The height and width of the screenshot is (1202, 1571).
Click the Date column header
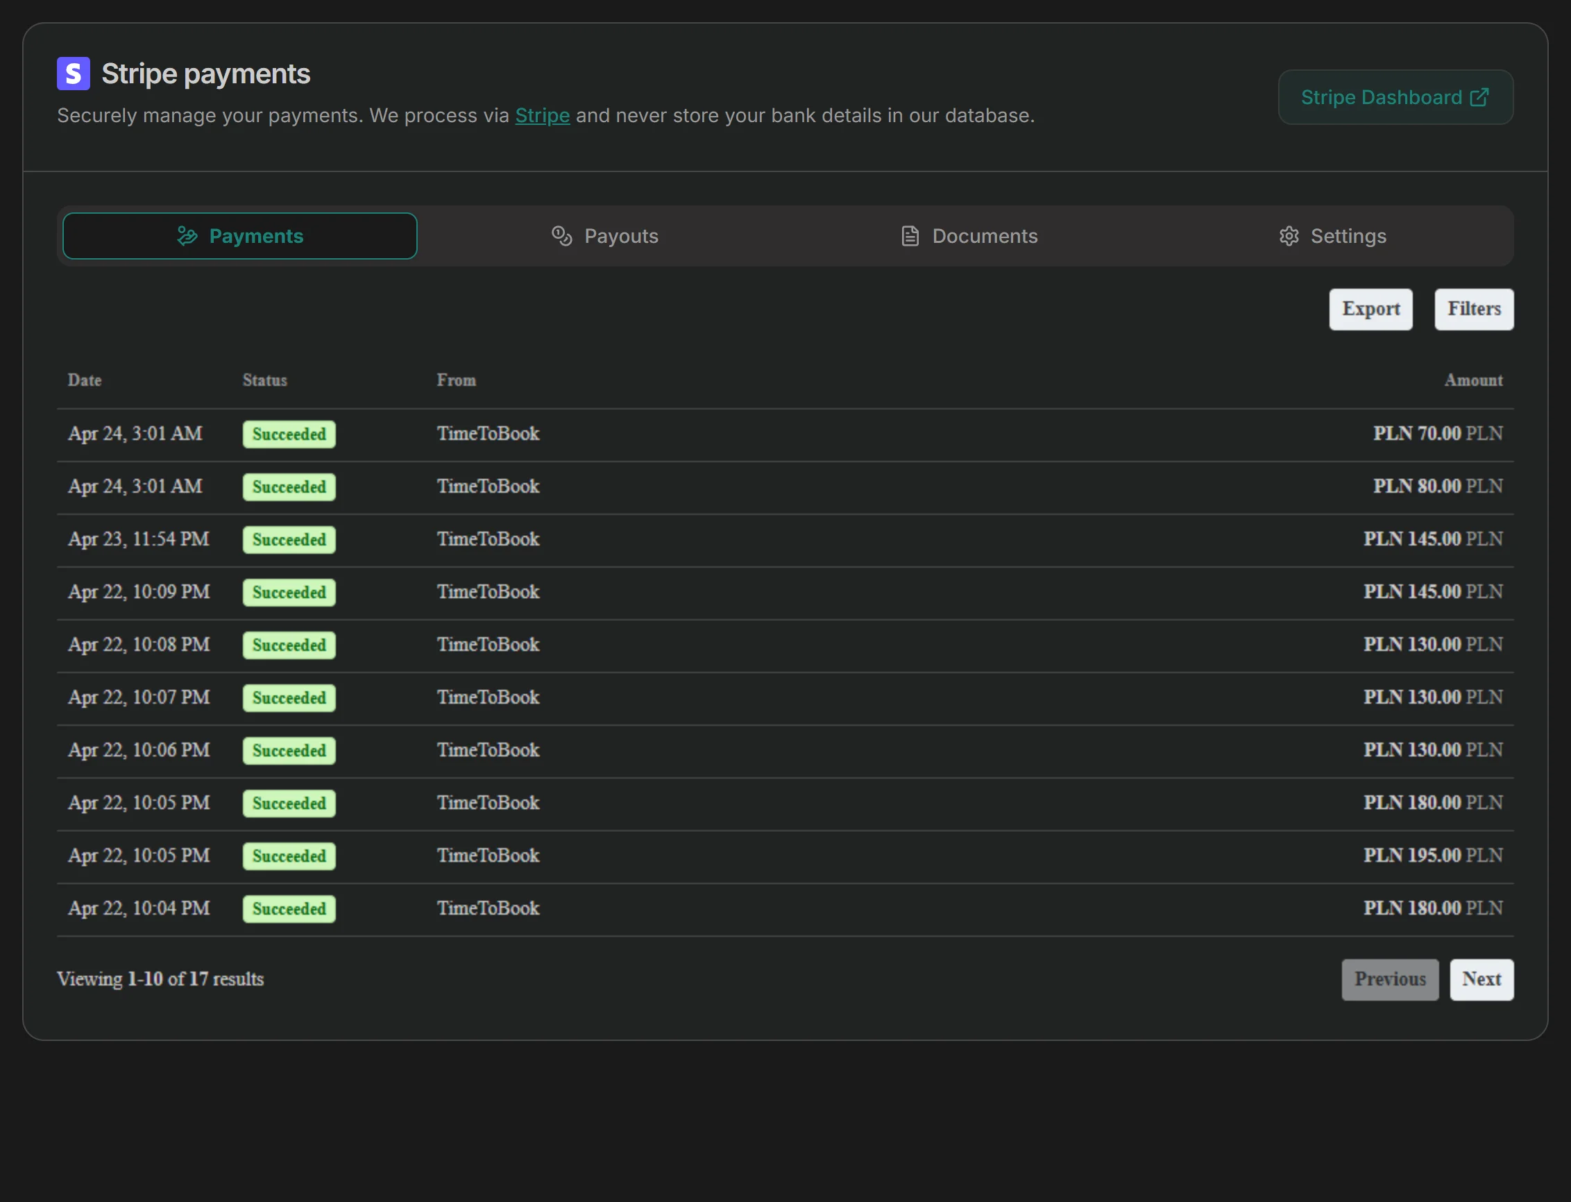click(x=85, y=380)
